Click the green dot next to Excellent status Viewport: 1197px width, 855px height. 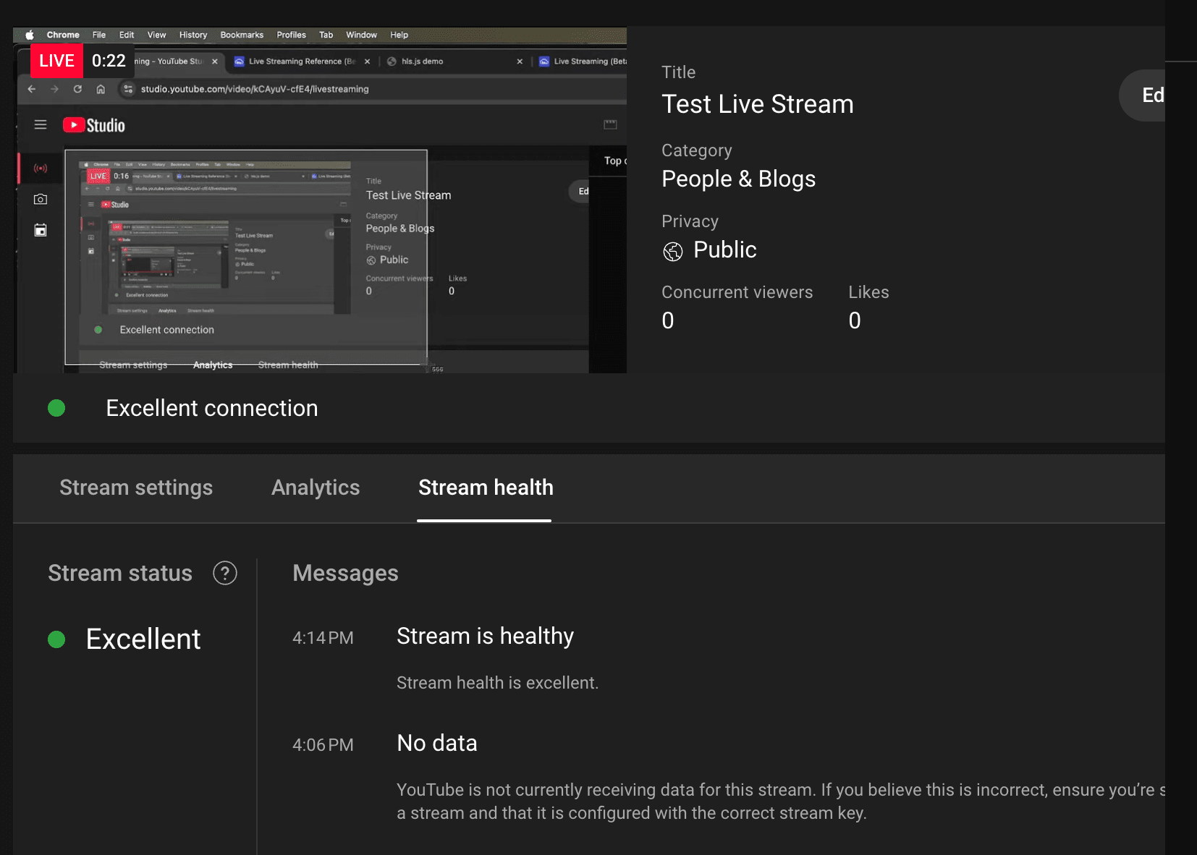(x=56, y=639)
